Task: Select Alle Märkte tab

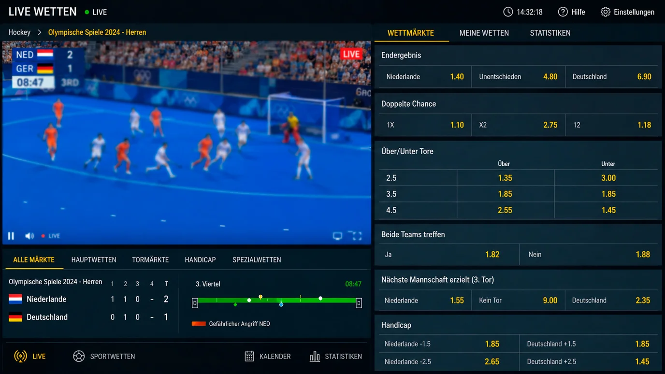Action: click(x=34, y=260)
